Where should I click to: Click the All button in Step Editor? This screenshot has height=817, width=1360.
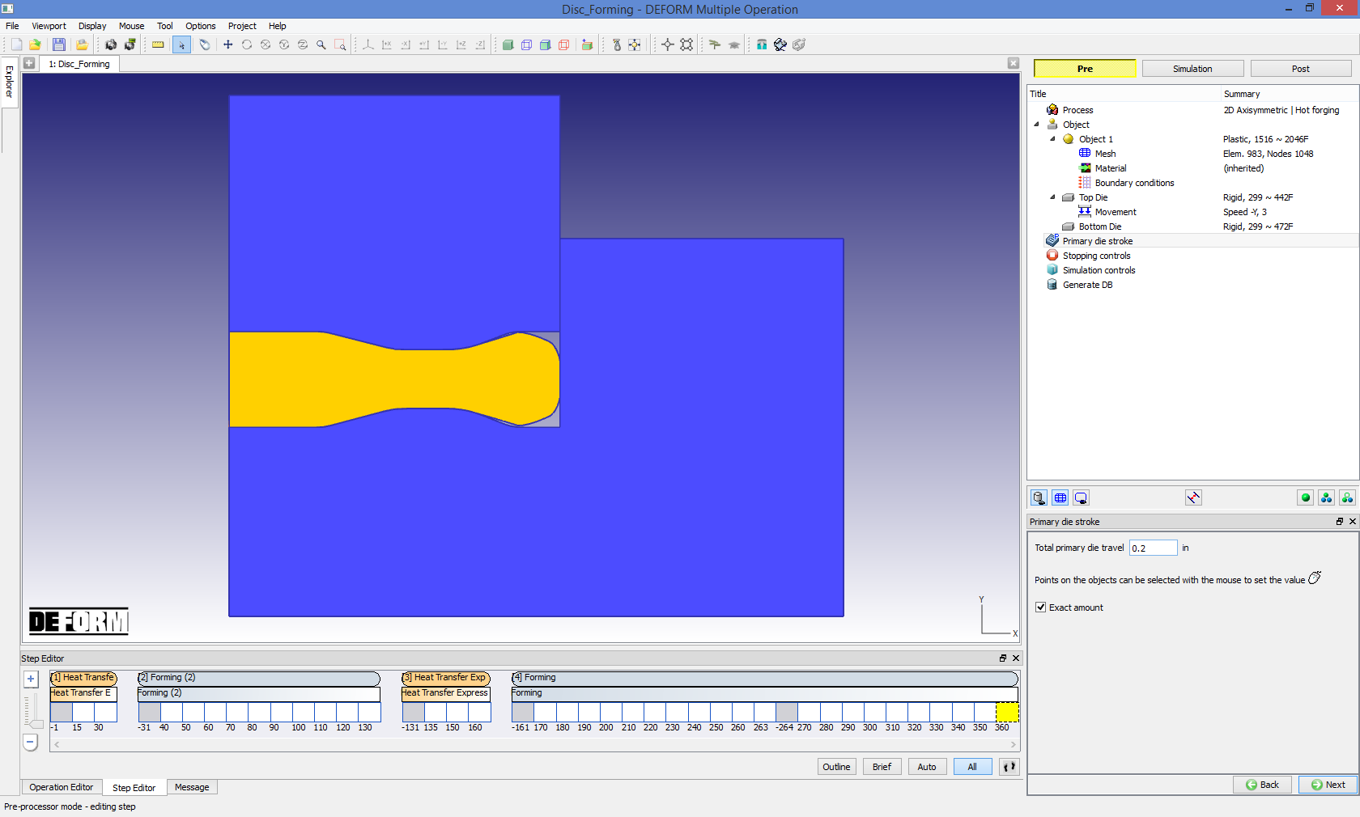(971, 766)
